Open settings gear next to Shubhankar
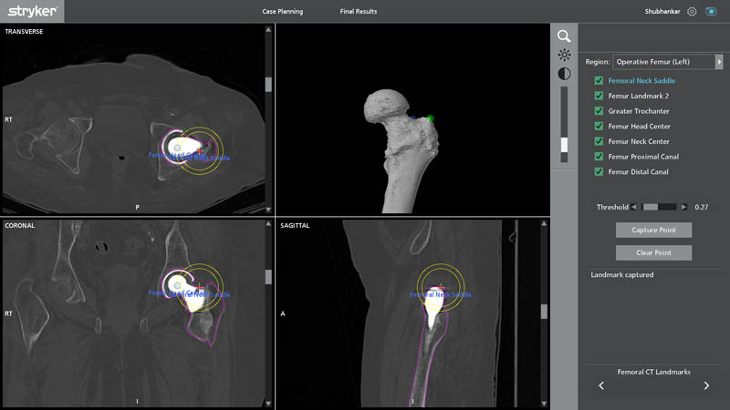This screenshot has width=730, height=410. (x=692, y=12)
